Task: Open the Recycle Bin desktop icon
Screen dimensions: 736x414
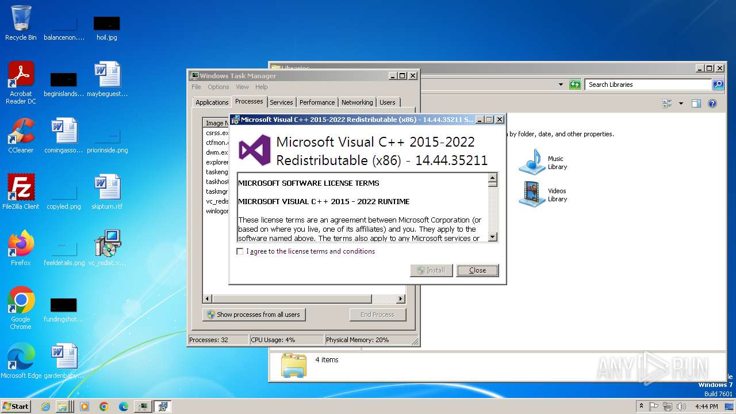Action: tap(21, 23)
